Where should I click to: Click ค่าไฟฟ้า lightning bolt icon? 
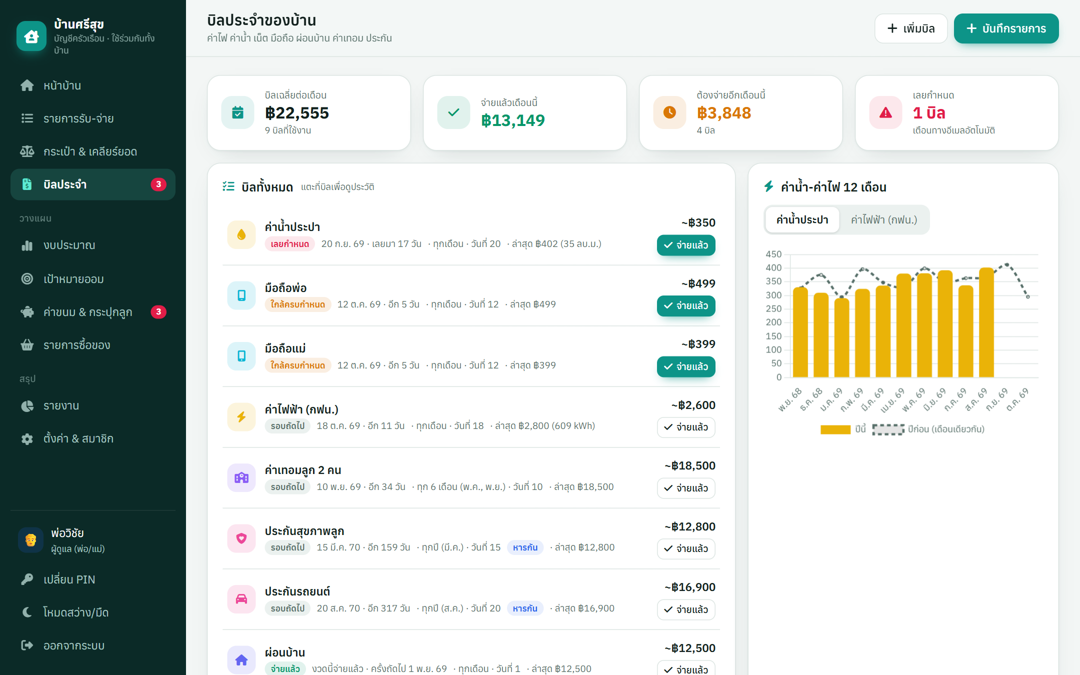point(241,417)
